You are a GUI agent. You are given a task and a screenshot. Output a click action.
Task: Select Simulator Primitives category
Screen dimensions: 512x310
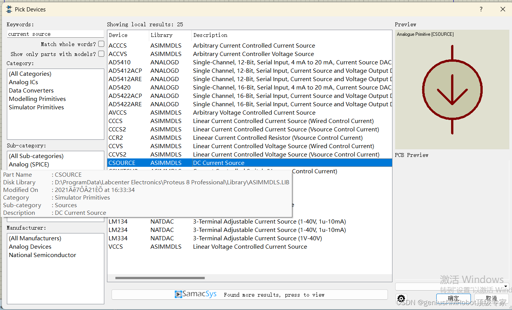click(55, 107)
